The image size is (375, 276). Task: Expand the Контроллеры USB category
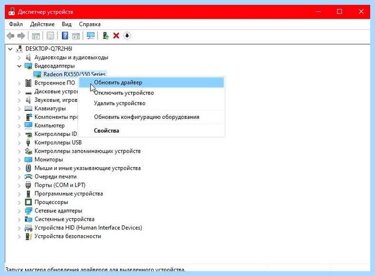(19, 143)
